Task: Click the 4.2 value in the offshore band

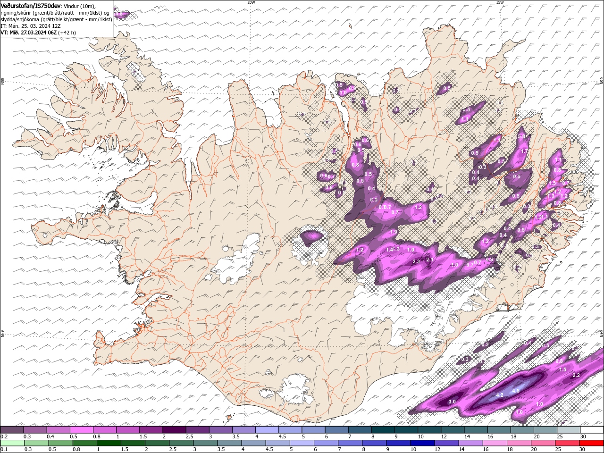Action: [500, 395]
